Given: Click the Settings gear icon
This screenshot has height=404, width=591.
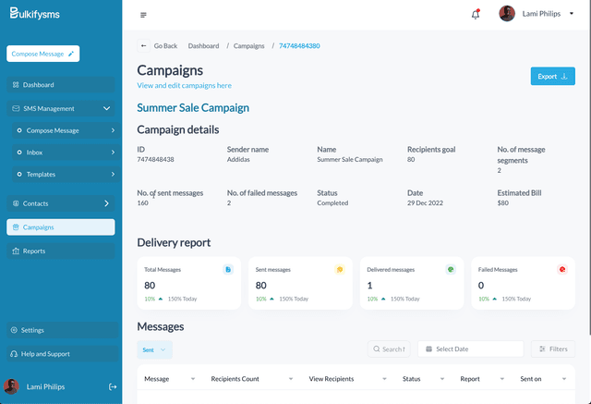Looking at the screenshot, I should 14,330.
